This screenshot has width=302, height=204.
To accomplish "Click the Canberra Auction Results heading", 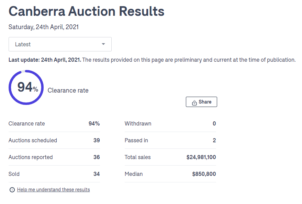I will 86,11.
